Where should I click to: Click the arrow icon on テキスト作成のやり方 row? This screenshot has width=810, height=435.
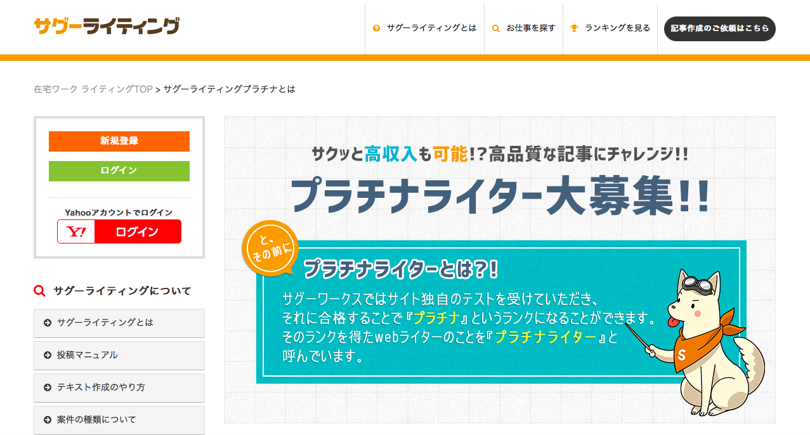pyautogui.click(x=48, y=387)
